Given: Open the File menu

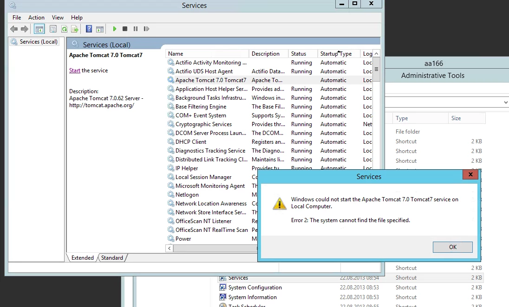Looking at the screenshot, I should (17, 18).
